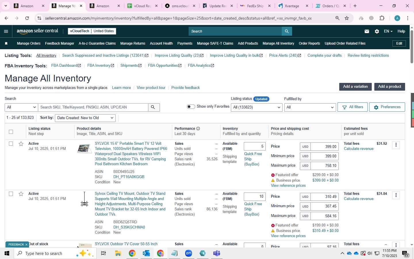Bookmark this page with the star icon

coord(347,18)
